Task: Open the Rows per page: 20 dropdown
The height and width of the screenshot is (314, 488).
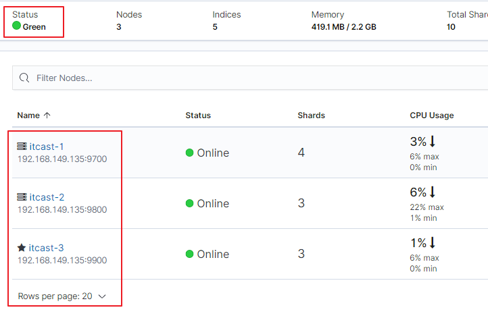Action: point(62,296)
